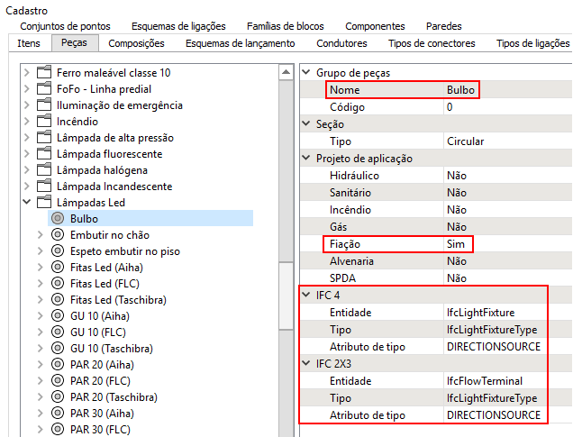
Task: Click the Nome value field Bulbo
Action: coord(461,90)
